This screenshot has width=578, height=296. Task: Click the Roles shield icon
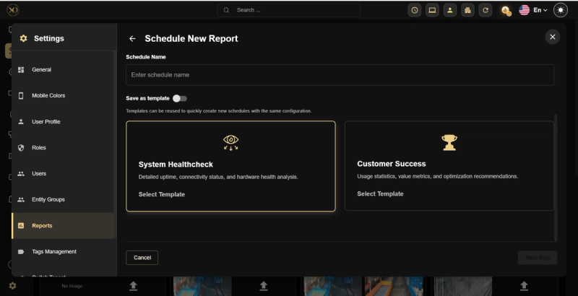21,147
